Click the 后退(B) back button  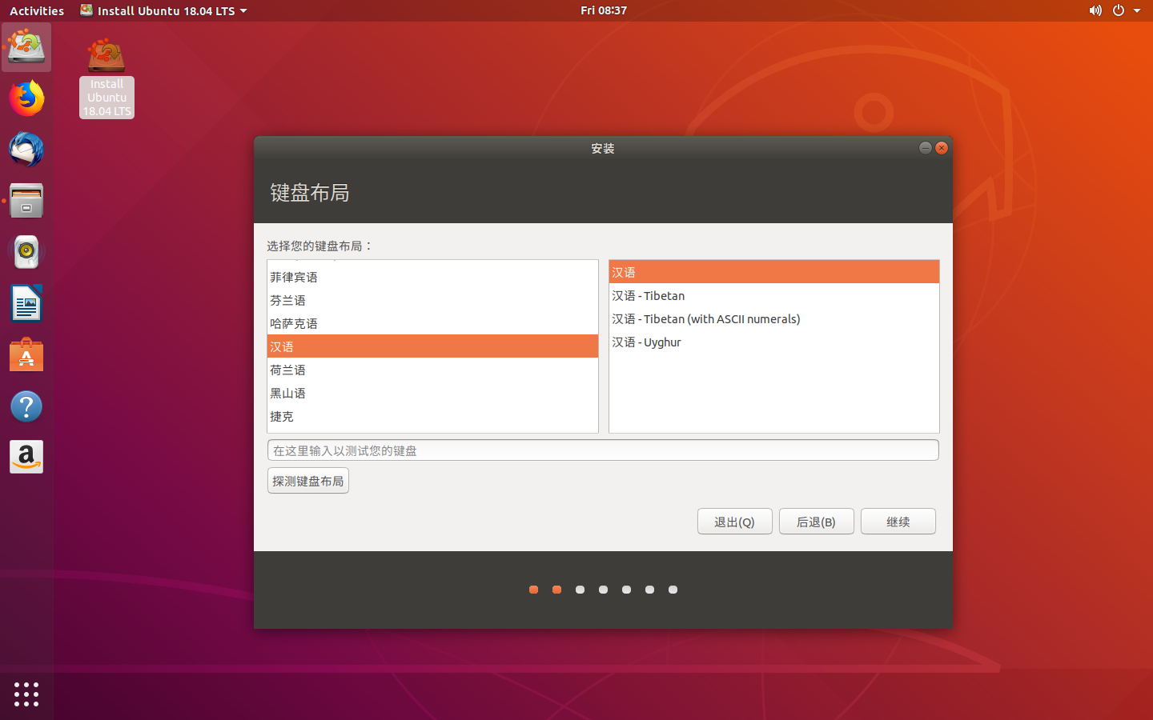click(x=817, y=522)
